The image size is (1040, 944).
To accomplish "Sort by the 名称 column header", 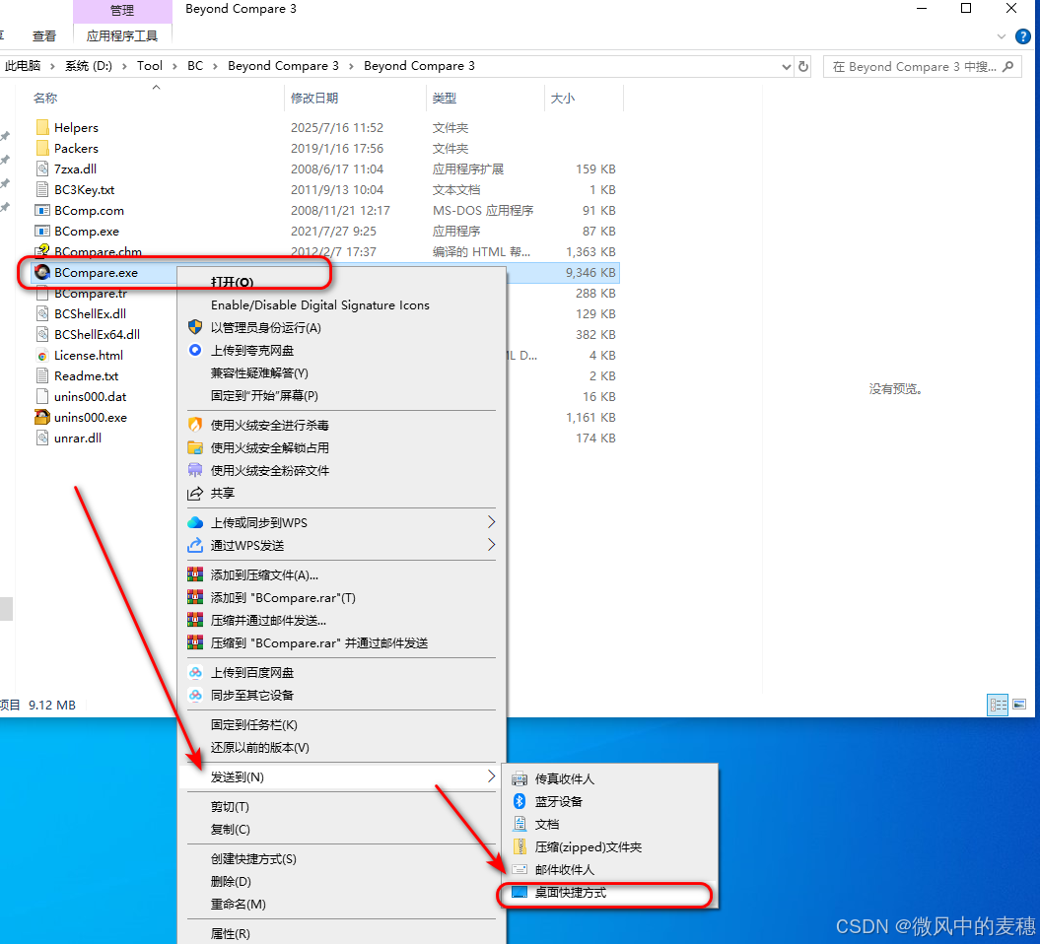I will (158, 99).
